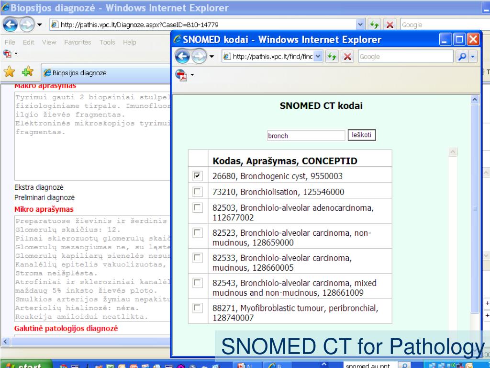The height and width of the screenshot is (368, 490).
Task: Tick the checkbox for 73210 Bronchiolisation
Action: tap(198, 192)
